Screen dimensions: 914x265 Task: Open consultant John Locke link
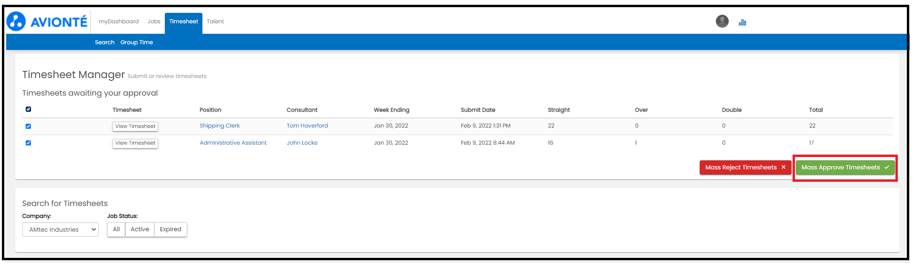coord(302,143)
